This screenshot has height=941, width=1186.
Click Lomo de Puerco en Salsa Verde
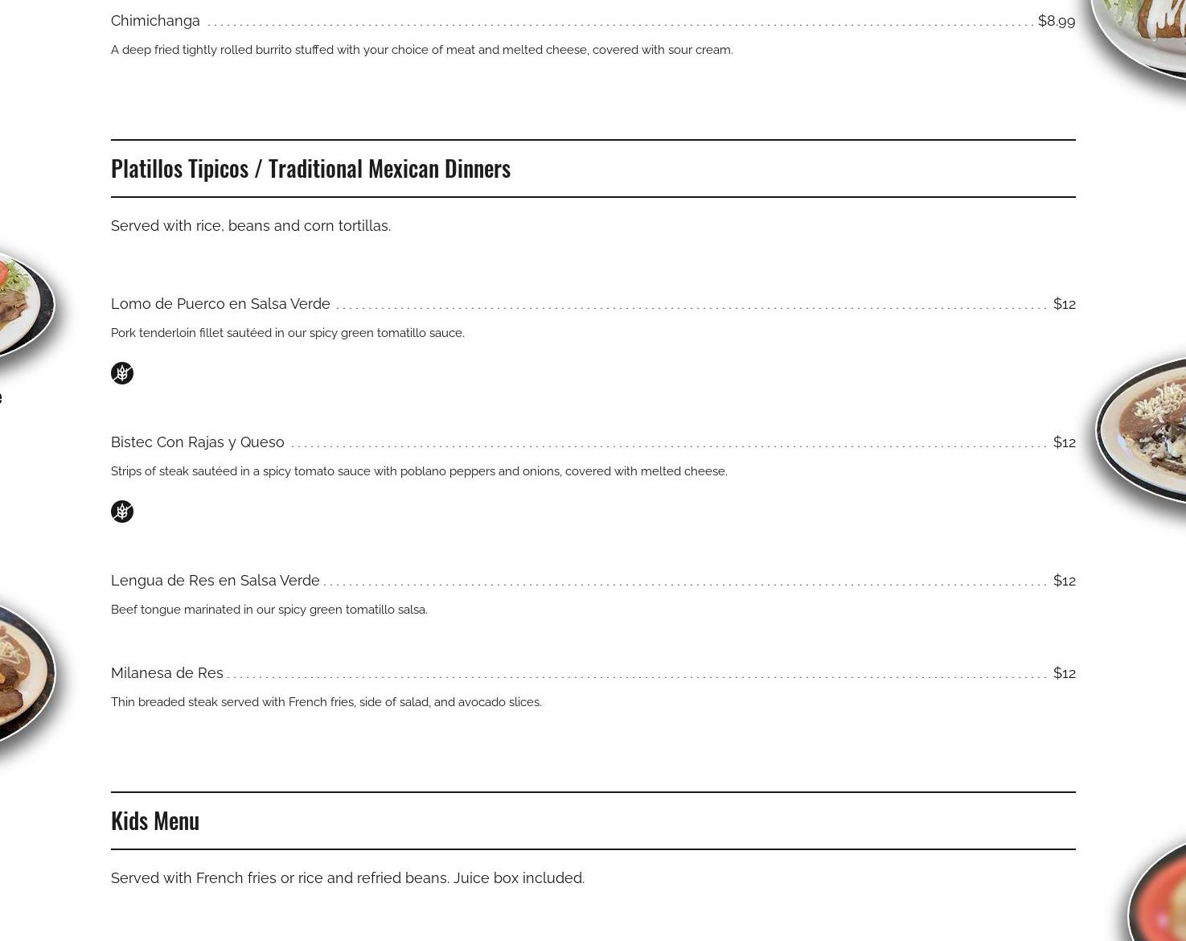click(x=220, y=304)
